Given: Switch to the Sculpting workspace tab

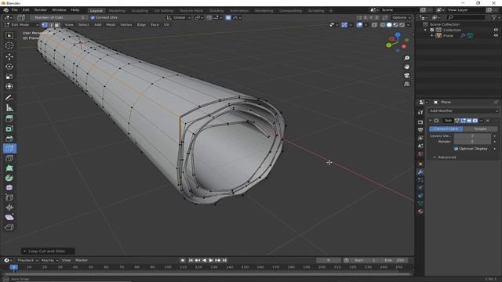Looking at the screenshot, I should 140,10.
